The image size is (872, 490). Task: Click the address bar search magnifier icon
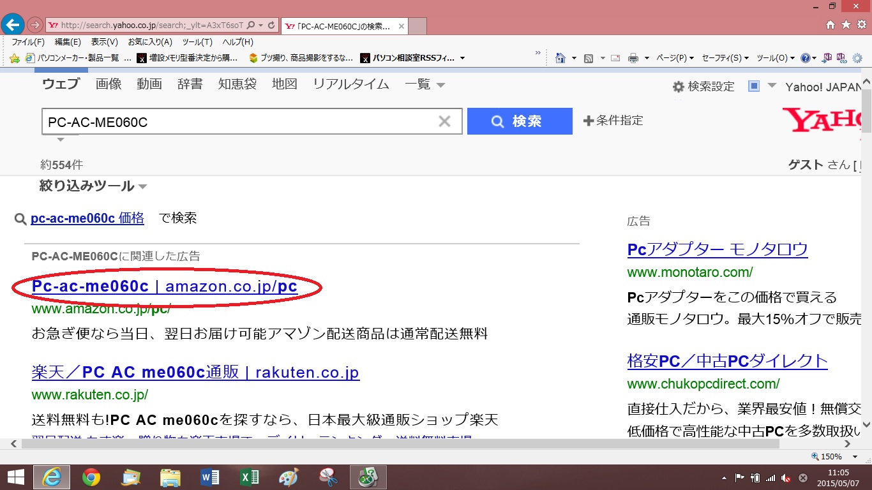[250, 26]
